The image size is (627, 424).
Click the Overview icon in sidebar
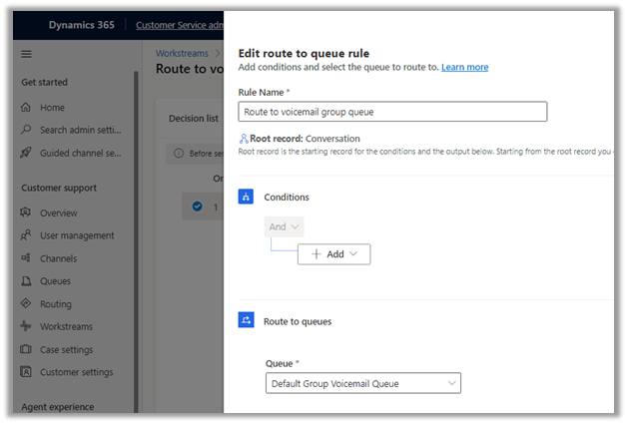(x=27, y=213)
